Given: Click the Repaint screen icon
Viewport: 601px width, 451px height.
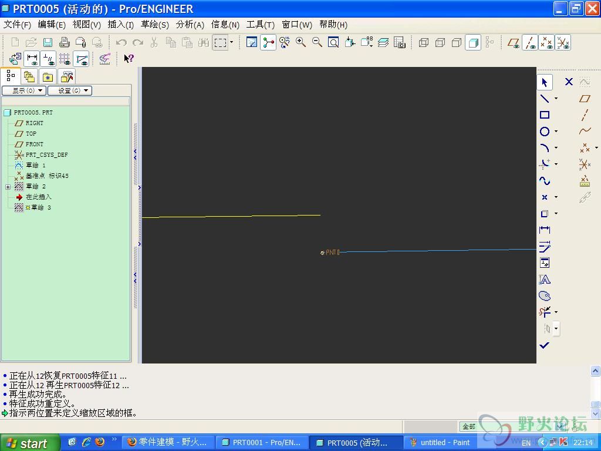Looking at the screenshot, I should click(x=252, y=42).
